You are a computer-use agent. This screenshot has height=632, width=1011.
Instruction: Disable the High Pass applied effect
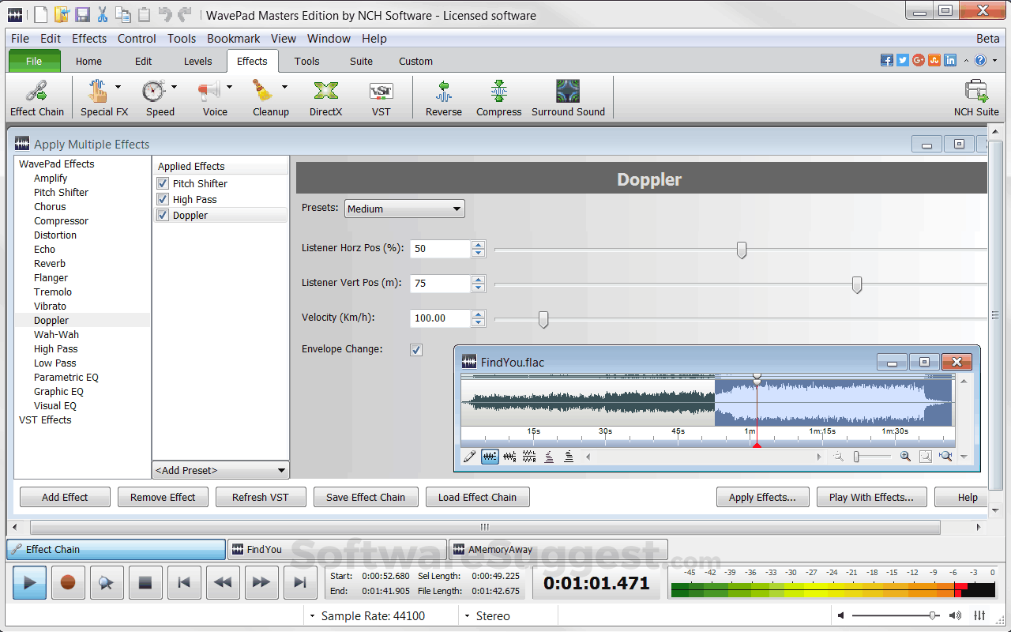point(163,199)
